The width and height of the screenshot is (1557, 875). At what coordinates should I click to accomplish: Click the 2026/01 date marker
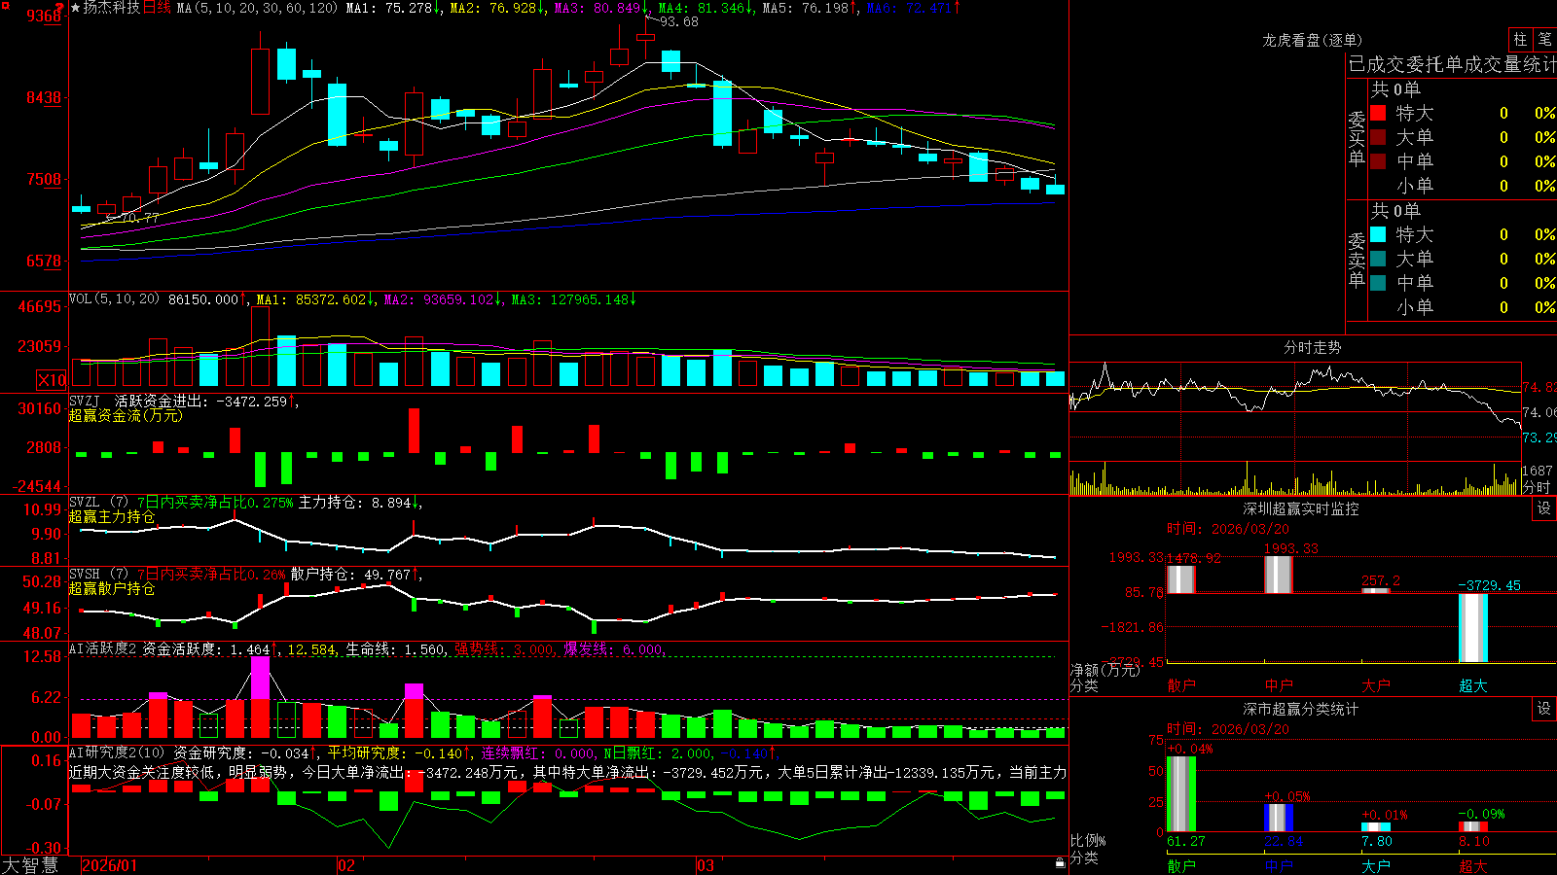(110, 865)
